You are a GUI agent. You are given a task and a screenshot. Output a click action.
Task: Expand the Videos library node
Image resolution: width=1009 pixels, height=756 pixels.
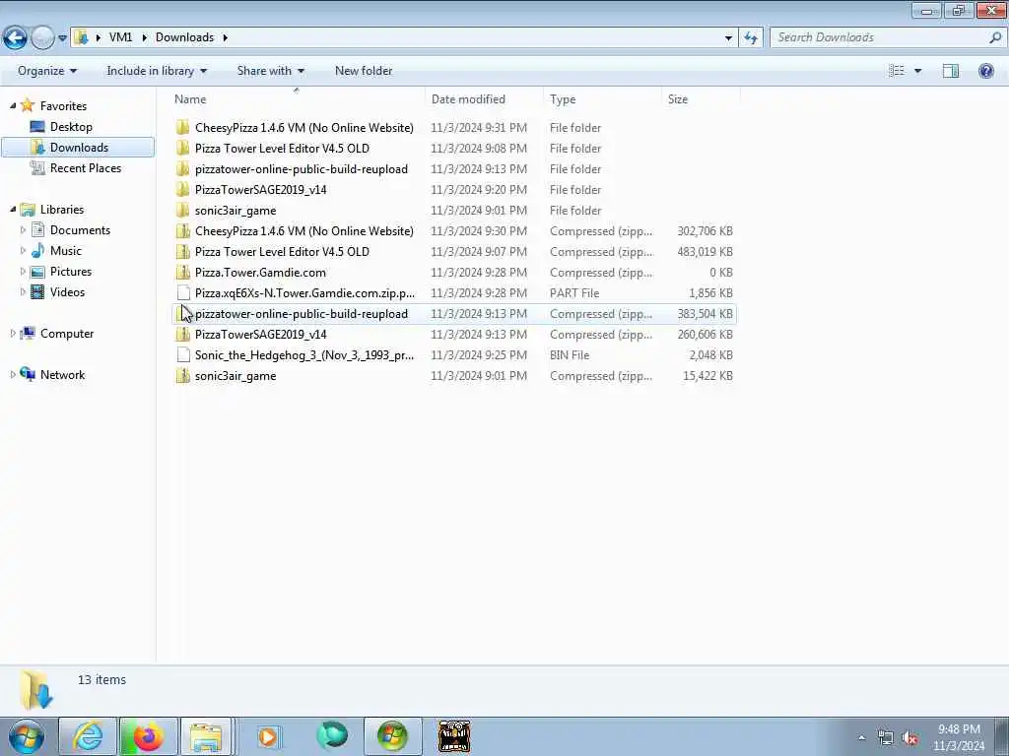pyautogui.click(x=24, y=291)
